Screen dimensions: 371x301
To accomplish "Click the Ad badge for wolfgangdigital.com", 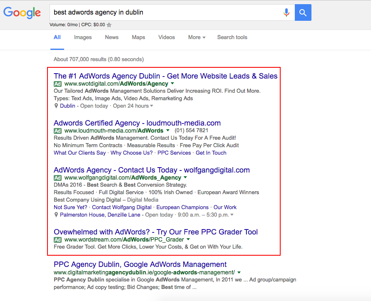I will (57, 178).
